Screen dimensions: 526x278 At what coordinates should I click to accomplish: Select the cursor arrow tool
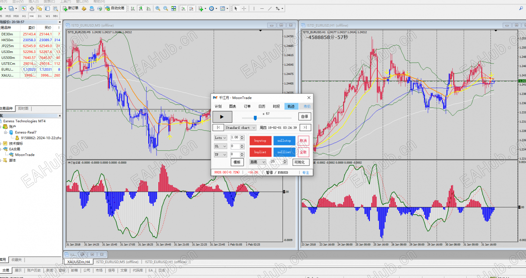236,8
